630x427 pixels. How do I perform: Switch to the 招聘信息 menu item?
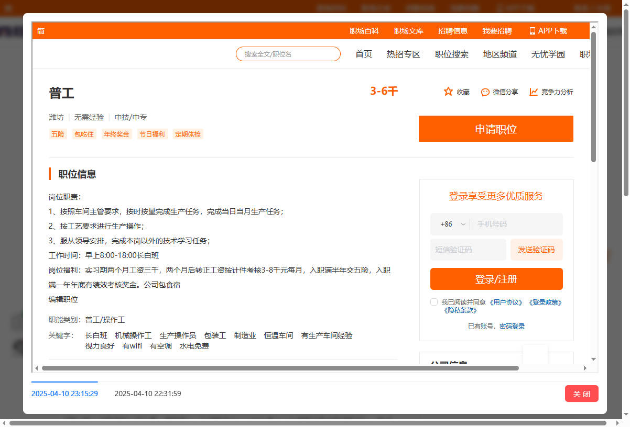coord(453,31)
